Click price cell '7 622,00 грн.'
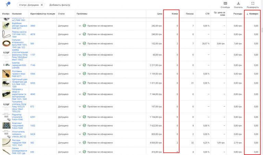263x155 pixels. pyautogui.click(x=156, y=126)
